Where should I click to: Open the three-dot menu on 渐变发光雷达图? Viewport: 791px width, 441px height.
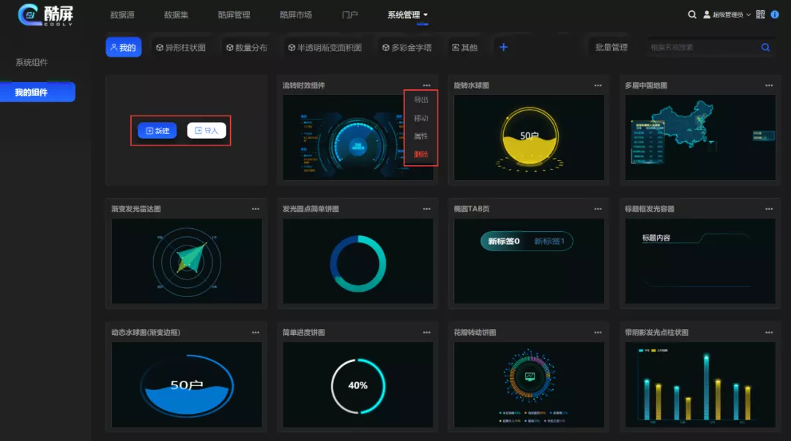(256, 209)
